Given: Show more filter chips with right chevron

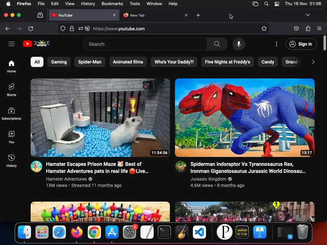Looking at the screenshot, I should [313, 62].
